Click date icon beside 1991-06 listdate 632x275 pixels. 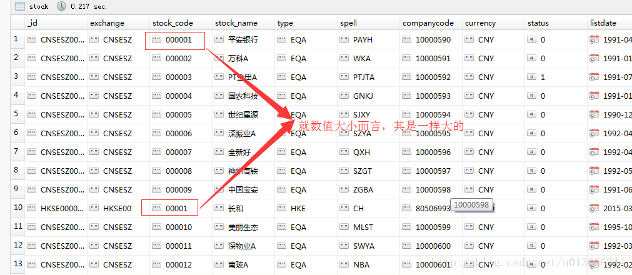594,189
